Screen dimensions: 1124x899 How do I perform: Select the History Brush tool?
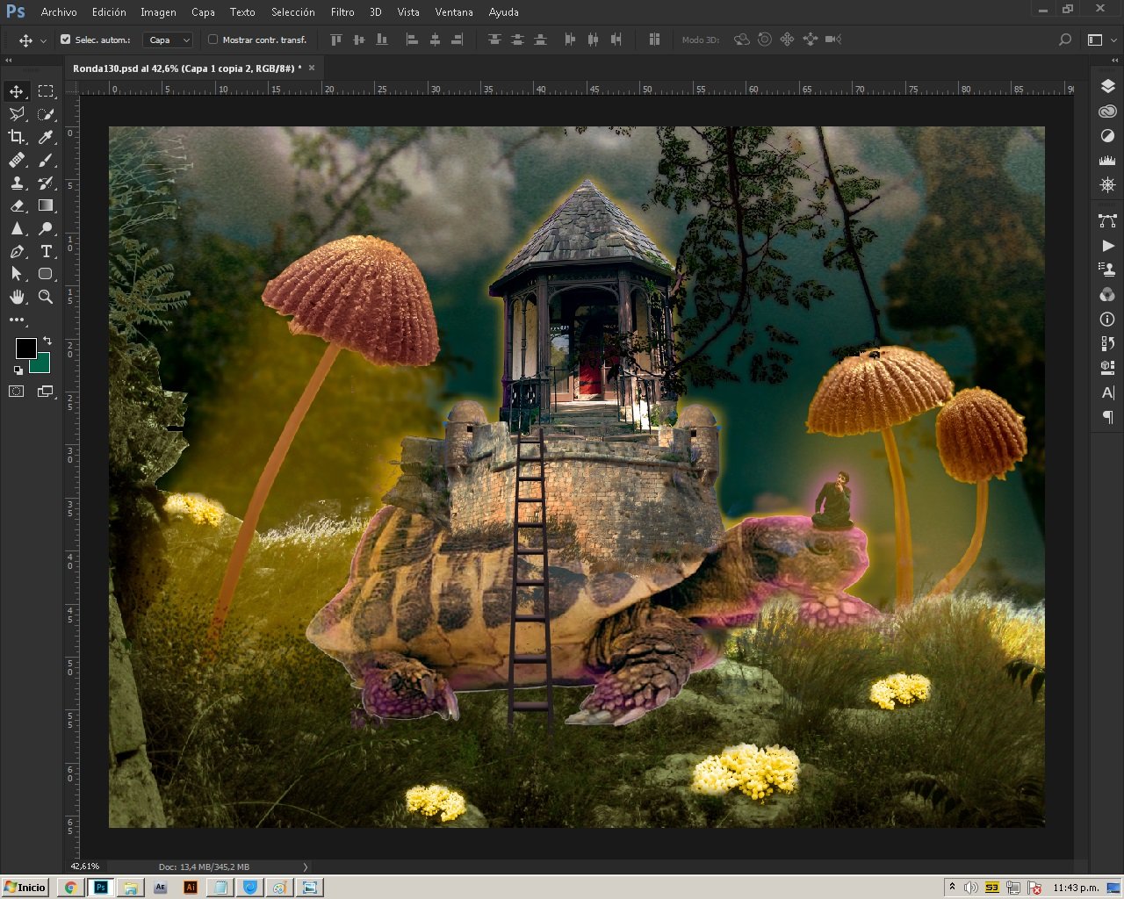click(46, 183)
